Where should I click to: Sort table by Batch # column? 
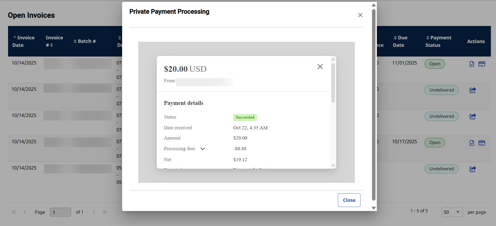click(x=85, y=41)
